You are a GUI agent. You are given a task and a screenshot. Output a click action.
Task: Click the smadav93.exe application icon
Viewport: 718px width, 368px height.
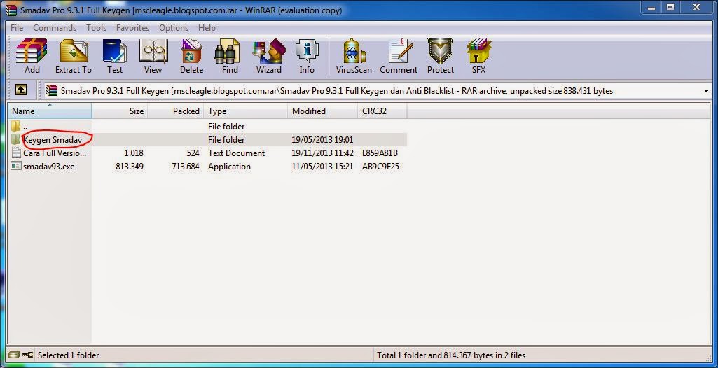[x=16, y=166]
